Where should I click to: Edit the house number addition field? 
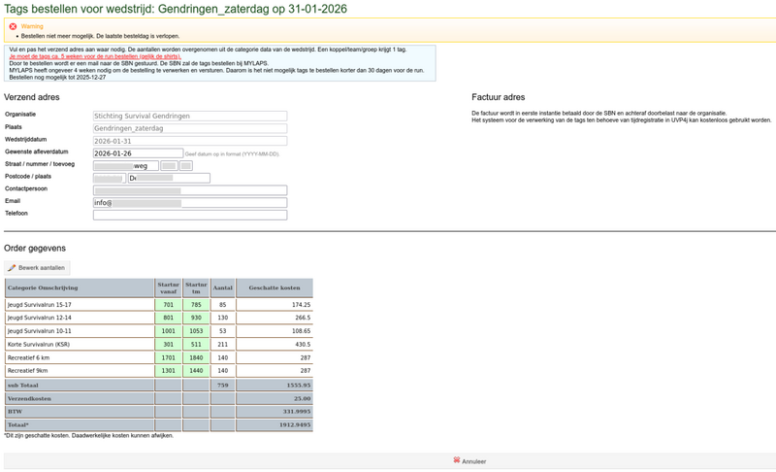(x=186, y=166)
